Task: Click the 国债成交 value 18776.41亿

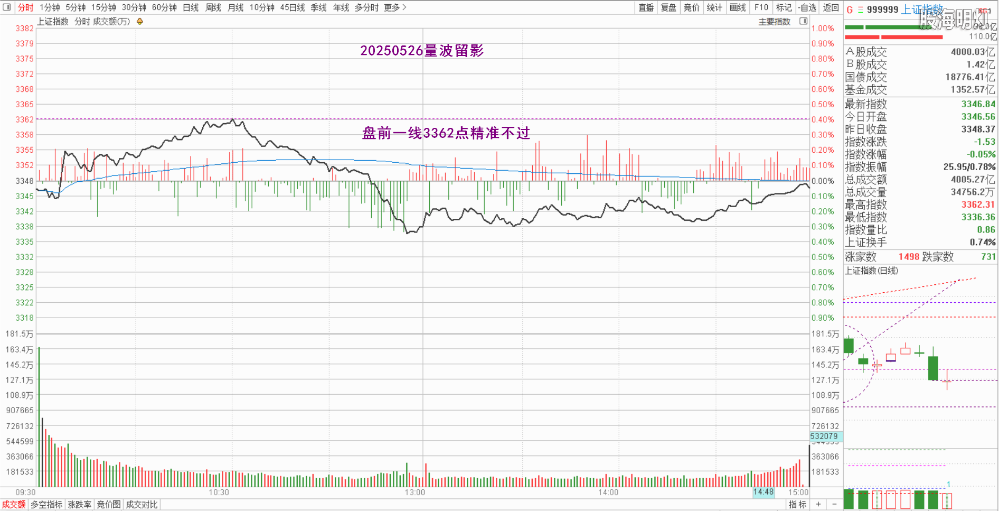Action: (970, 77)
